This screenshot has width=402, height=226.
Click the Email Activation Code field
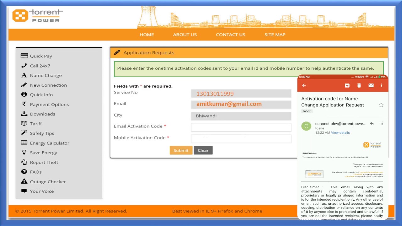click(241, 127)
